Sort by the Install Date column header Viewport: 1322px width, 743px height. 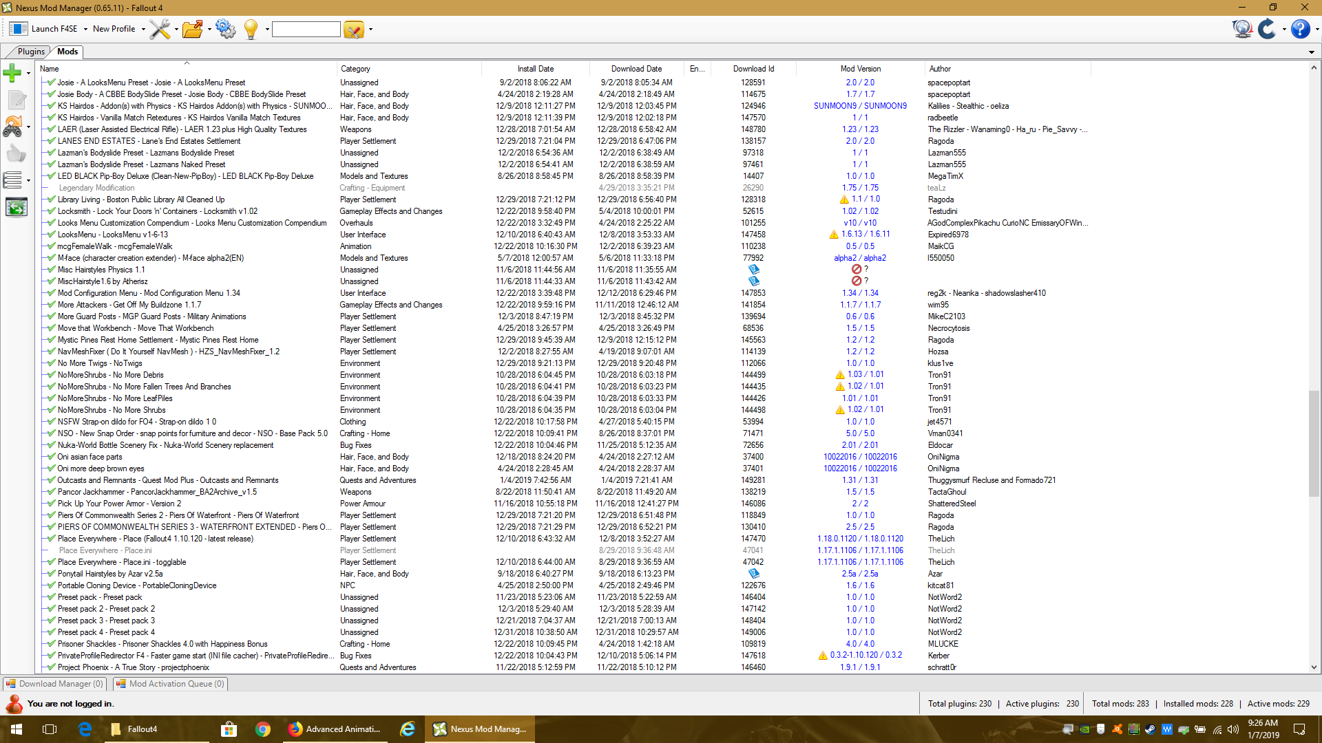[535, 69]
